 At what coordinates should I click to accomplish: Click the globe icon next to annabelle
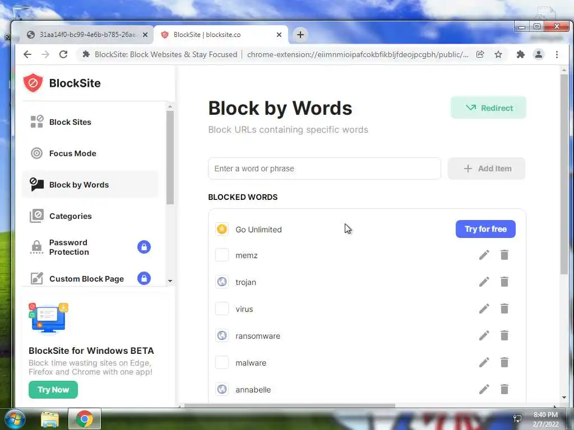click(x=222, y=390)
